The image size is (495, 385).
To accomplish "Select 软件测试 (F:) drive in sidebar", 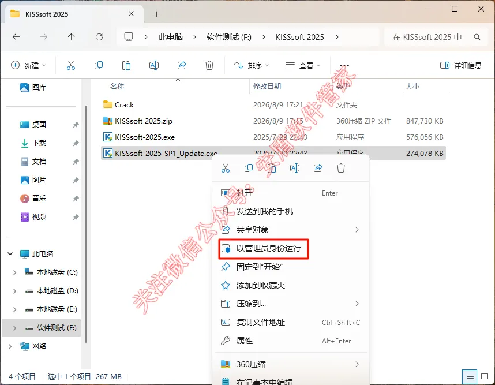I will click(41, 328).
